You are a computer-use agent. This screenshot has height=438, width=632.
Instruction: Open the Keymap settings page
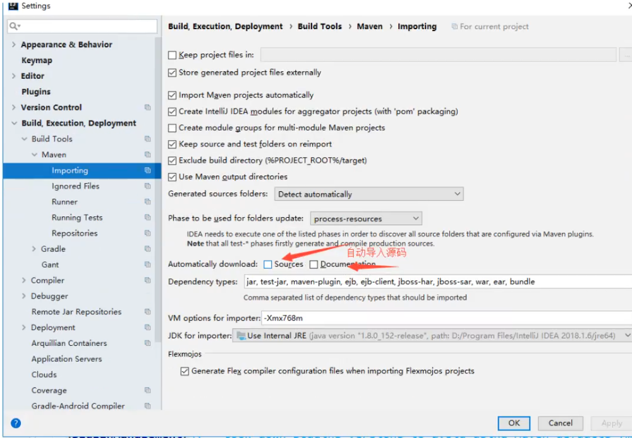pyautogui.click(x=37, y=61)
